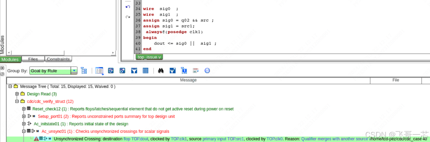Image resolution: width=430 pixels, height=142 pixels.
Task: Switch to the Constraints tab
Action: point(58,59)
